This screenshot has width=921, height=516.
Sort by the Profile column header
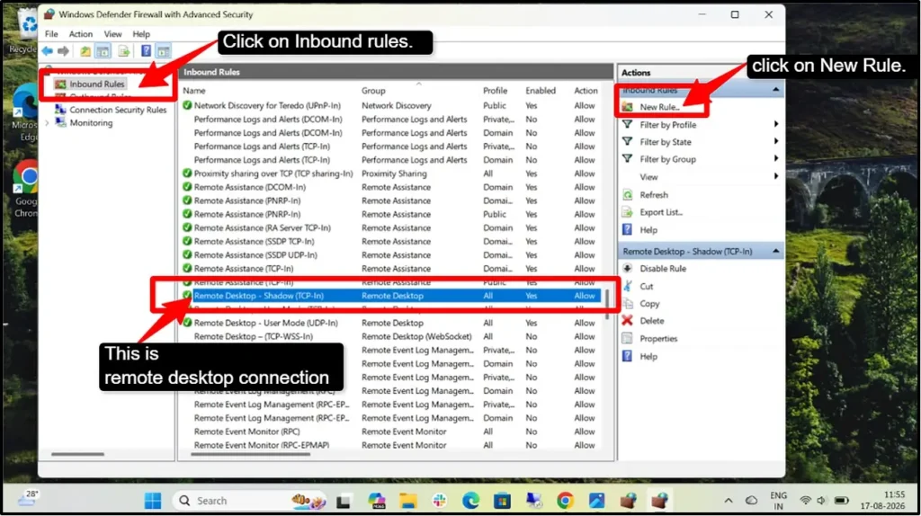click(495, 91)
